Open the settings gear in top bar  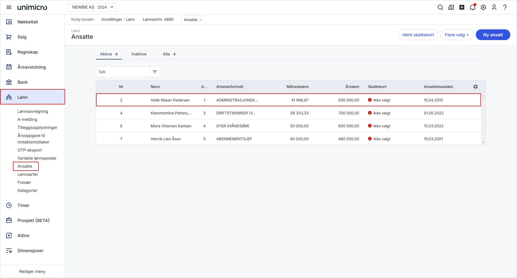[x=483, y=7]
